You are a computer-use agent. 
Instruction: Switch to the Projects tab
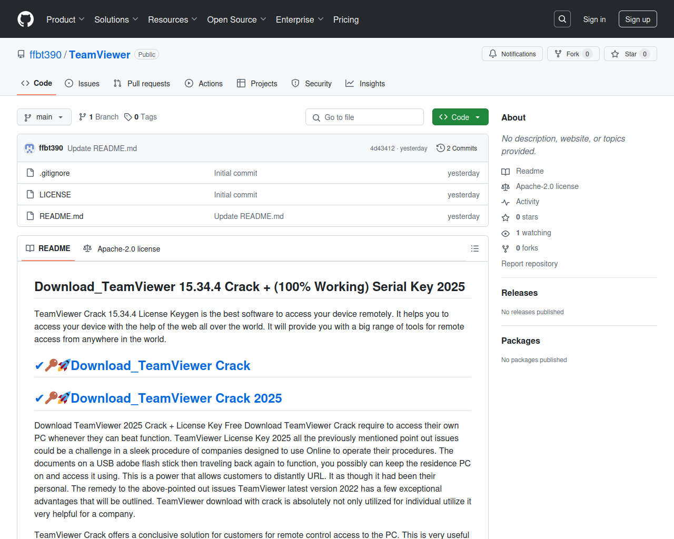pyautogui.click(x=257, y=83)
